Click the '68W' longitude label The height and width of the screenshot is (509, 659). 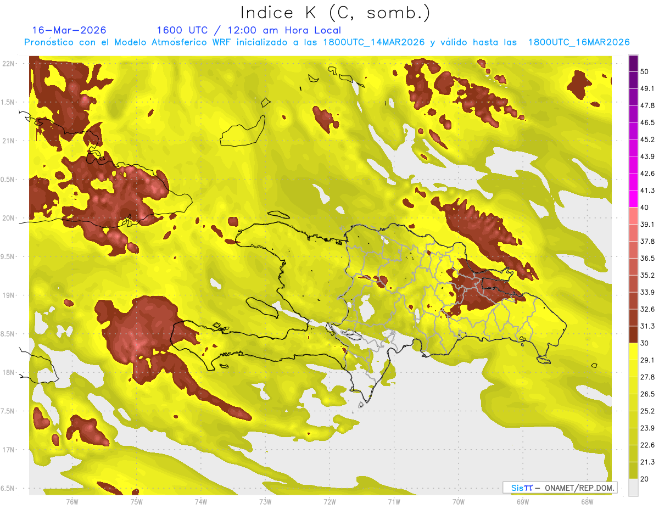[587, 501]
